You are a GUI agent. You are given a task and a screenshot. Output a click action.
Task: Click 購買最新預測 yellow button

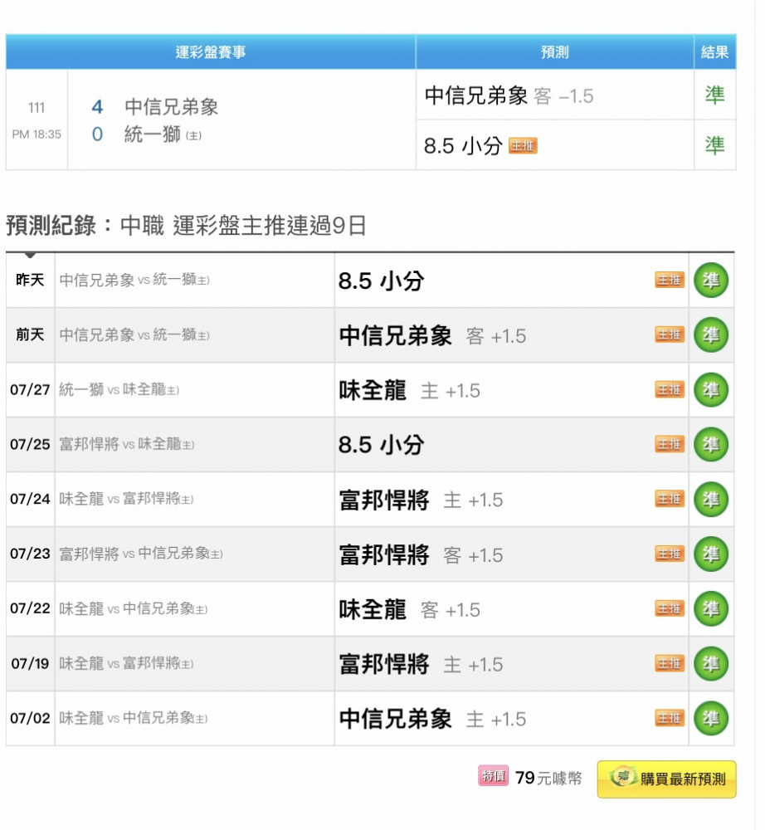pos(666,779)
